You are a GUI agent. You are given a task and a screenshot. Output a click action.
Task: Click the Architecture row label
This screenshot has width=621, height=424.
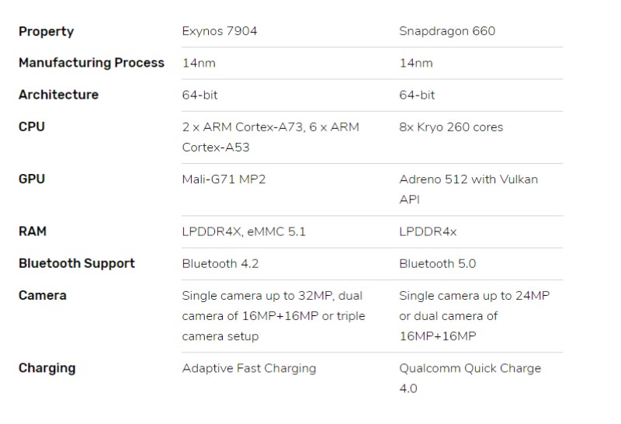coord(58,95)
